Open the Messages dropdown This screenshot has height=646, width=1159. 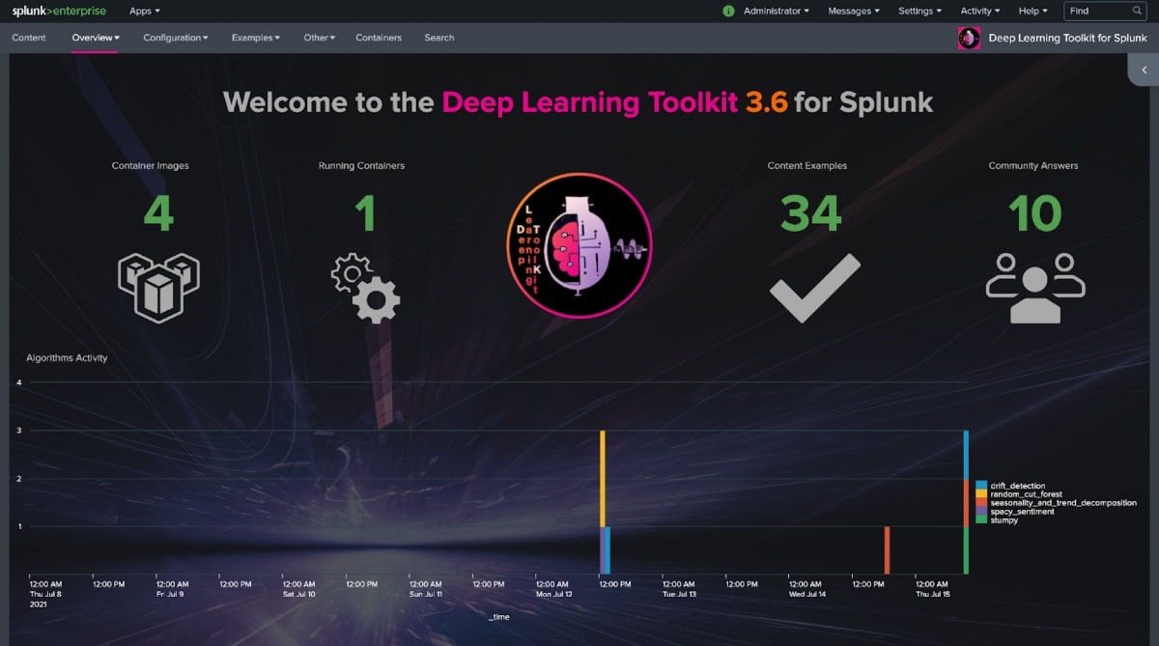(854, 11)
